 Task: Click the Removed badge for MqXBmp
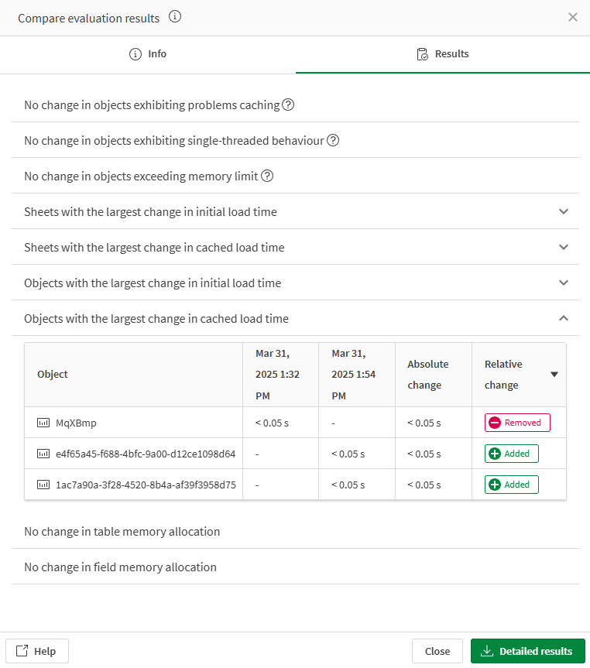click(x=516, y=422)
